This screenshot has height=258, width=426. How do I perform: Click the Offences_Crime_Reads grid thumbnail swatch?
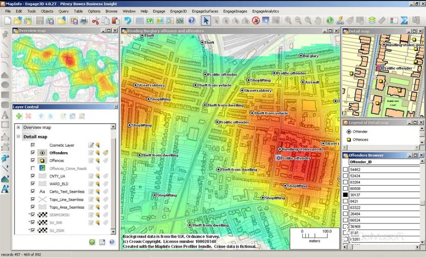pos(43,168)
